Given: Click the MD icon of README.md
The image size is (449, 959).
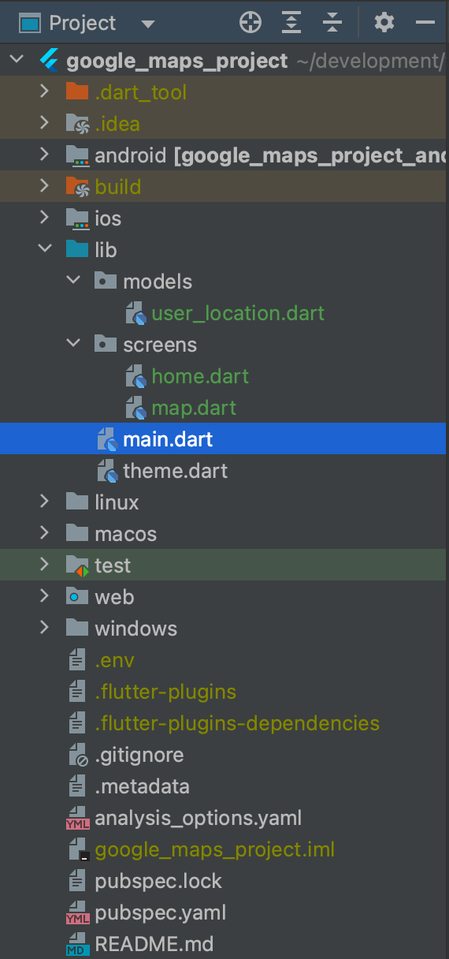Looking at the screenshot, I should coord(77,944).
